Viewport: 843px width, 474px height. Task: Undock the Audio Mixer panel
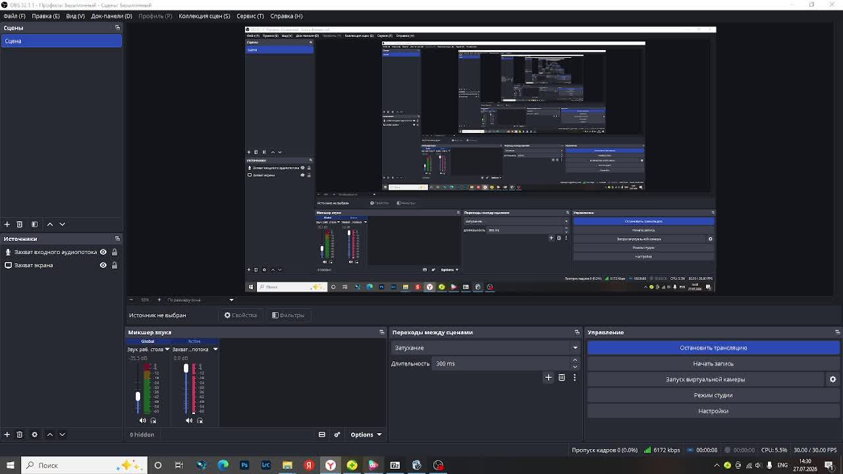pyautogui.click(x=381, y=332)
